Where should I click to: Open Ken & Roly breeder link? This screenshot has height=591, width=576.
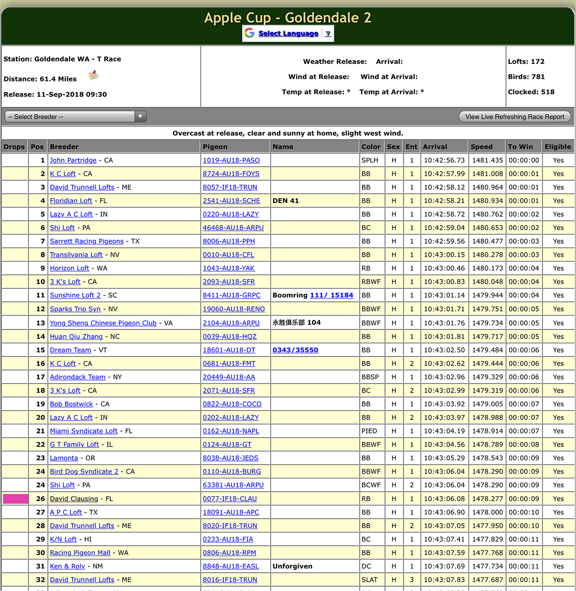pos(67,566)
